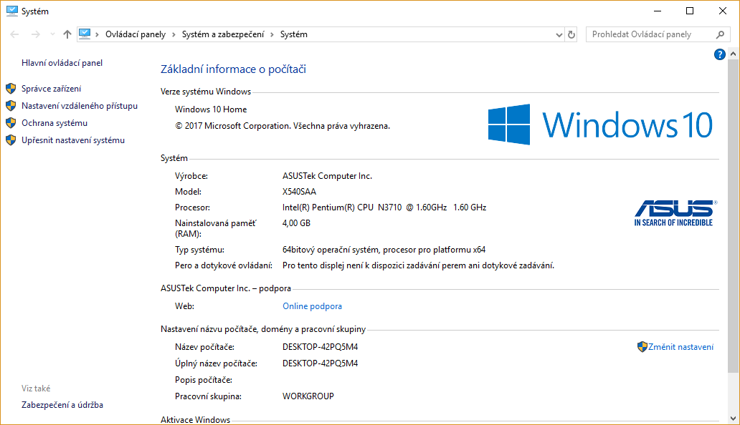Click the shield icon beside Správce zařízení
Screen dimensions: 740x425
coord(11,89)
